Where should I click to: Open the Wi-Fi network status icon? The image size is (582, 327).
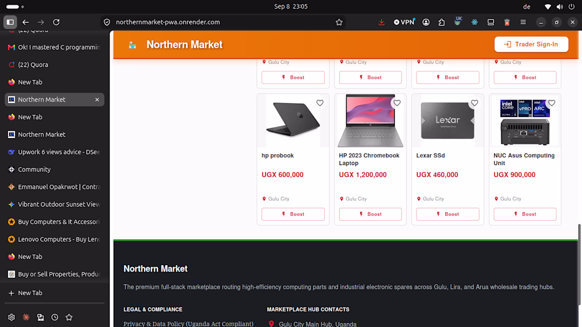point(548,7)
